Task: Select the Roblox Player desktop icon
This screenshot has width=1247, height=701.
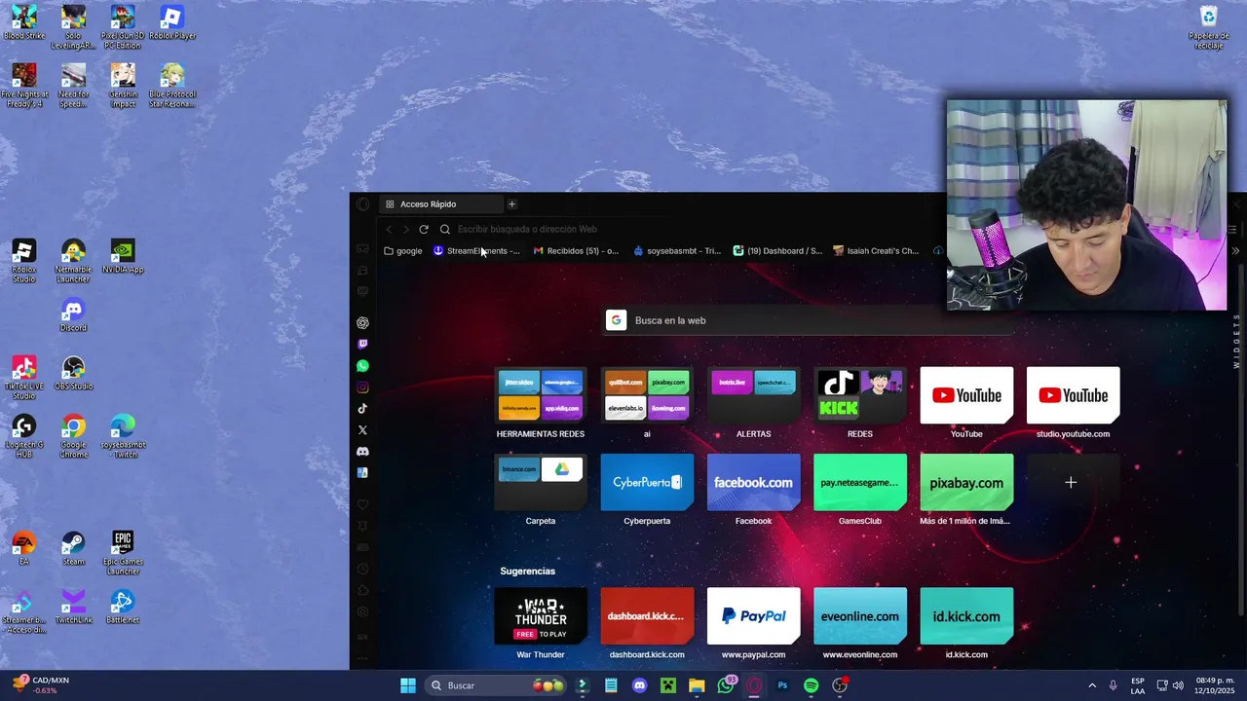Action: [171, 22]
